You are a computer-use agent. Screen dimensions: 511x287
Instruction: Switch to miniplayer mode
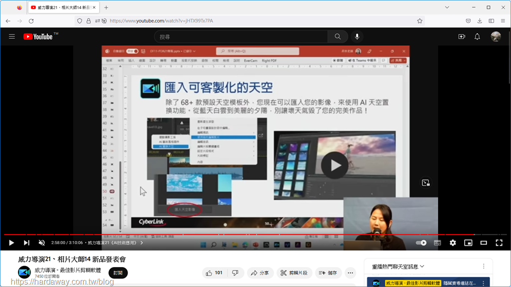[x=468, y=243]
